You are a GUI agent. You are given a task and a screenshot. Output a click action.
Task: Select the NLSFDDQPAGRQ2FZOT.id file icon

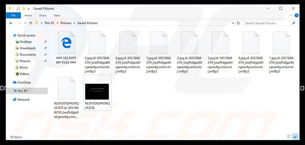point(66,88)
